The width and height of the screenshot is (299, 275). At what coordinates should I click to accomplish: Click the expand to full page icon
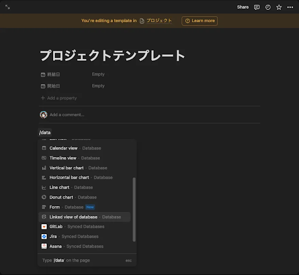[8, 7]
